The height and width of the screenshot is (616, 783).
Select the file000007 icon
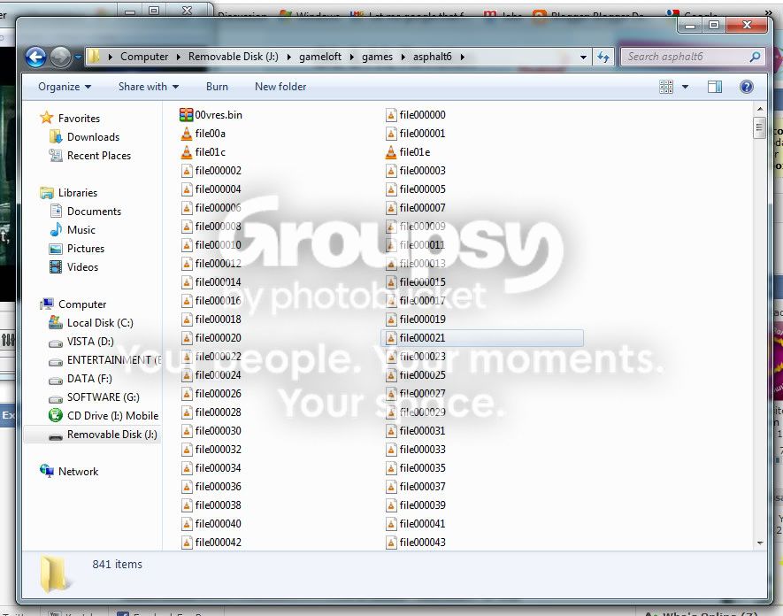[x=391, y=208]
